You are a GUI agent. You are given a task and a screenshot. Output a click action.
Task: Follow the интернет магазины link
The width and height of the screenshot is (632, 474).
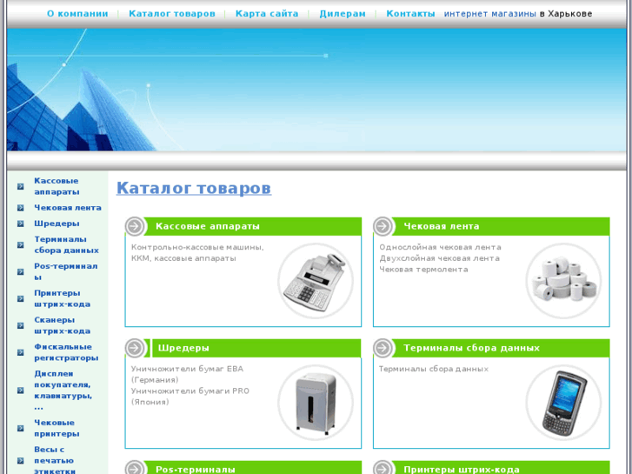pyautogui.click(x=490, y=14)
